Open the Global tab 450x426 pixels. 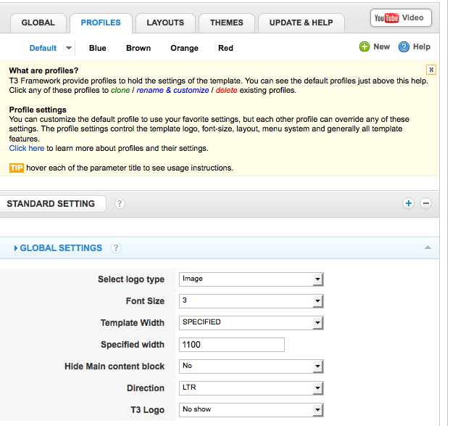pyautogui.click(x=38, y=23)
